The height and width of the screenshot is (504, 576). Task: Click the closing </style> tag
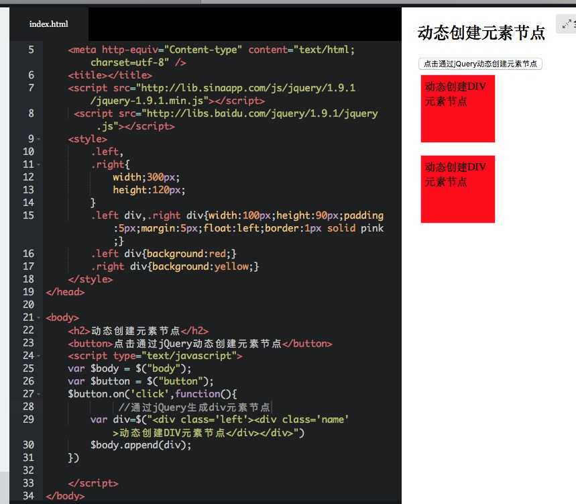click(x=91, y=279)
